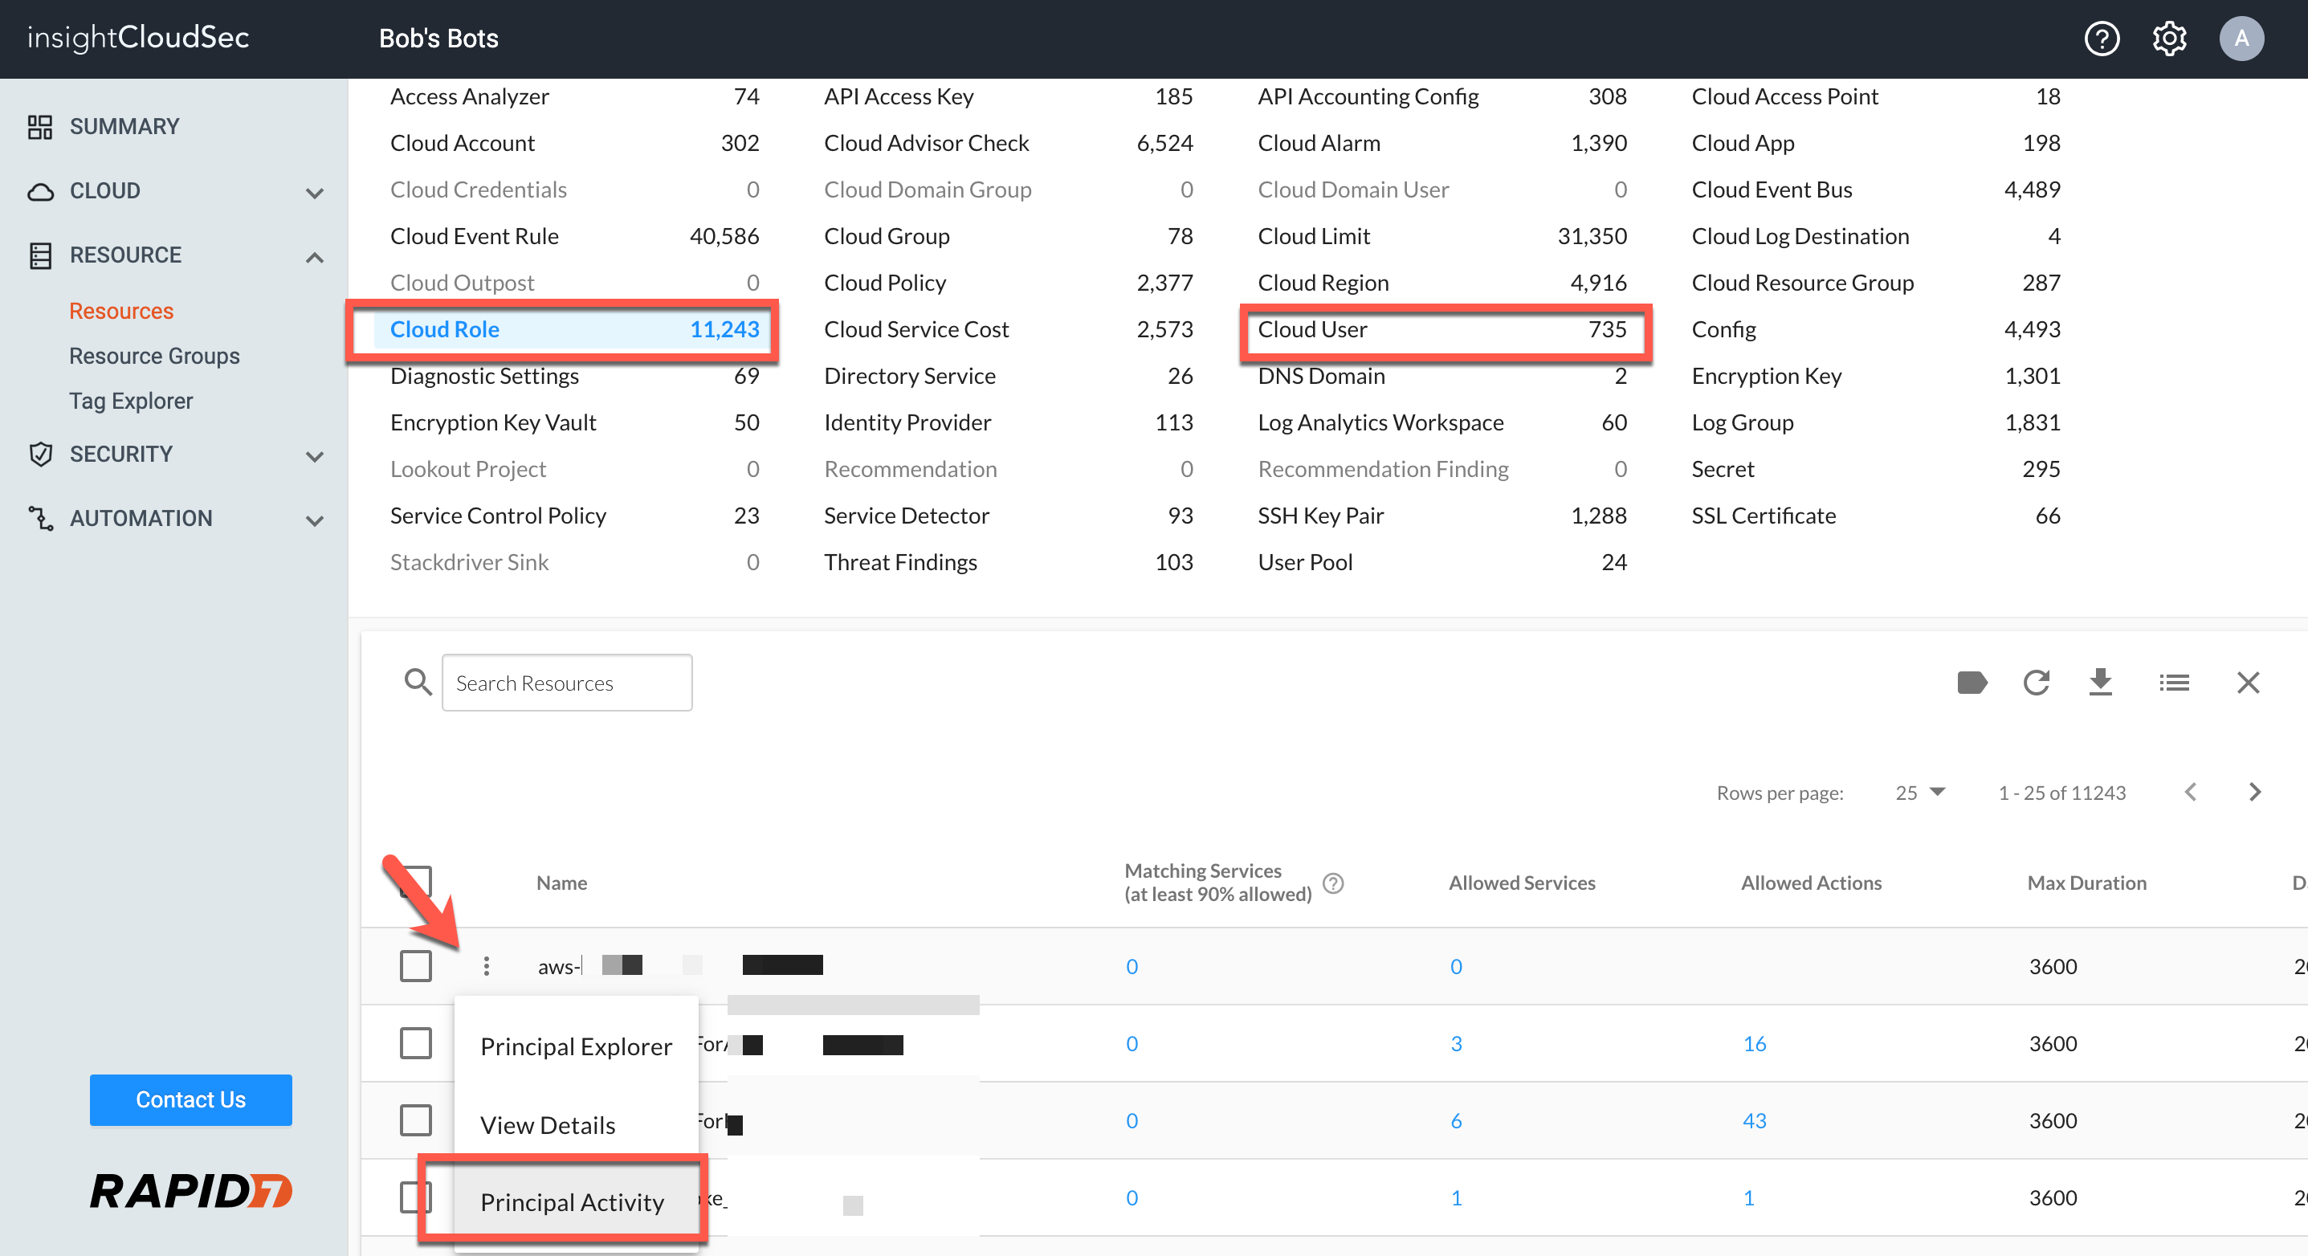The width and height of the screenshot is (2308, 1256).
Task: Open Allowed Services value 3
Action: tap(1456, 1044)
